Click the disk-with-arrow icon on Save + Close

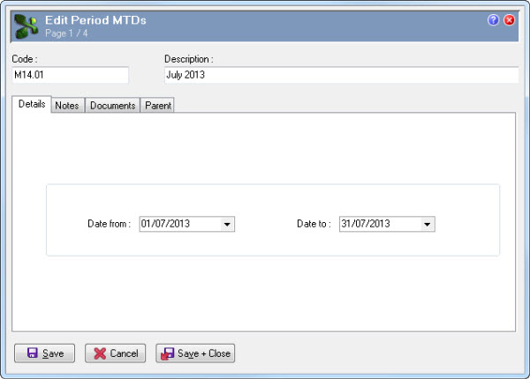coord(167,353)
